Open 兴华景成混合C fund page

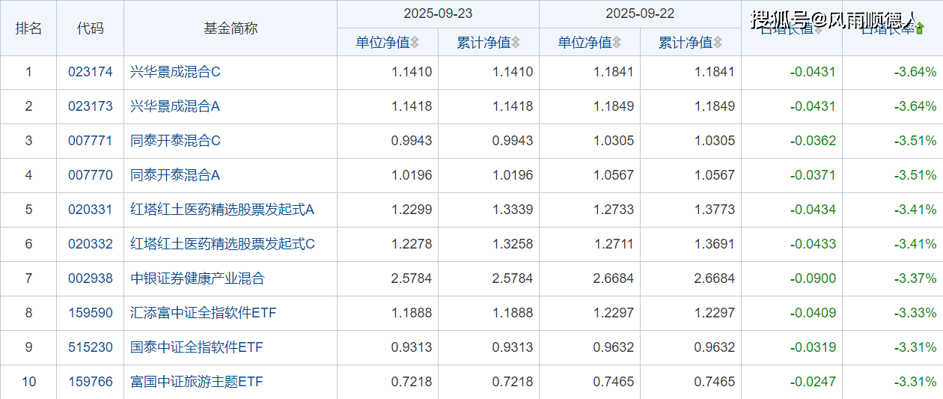pos(175,73)
